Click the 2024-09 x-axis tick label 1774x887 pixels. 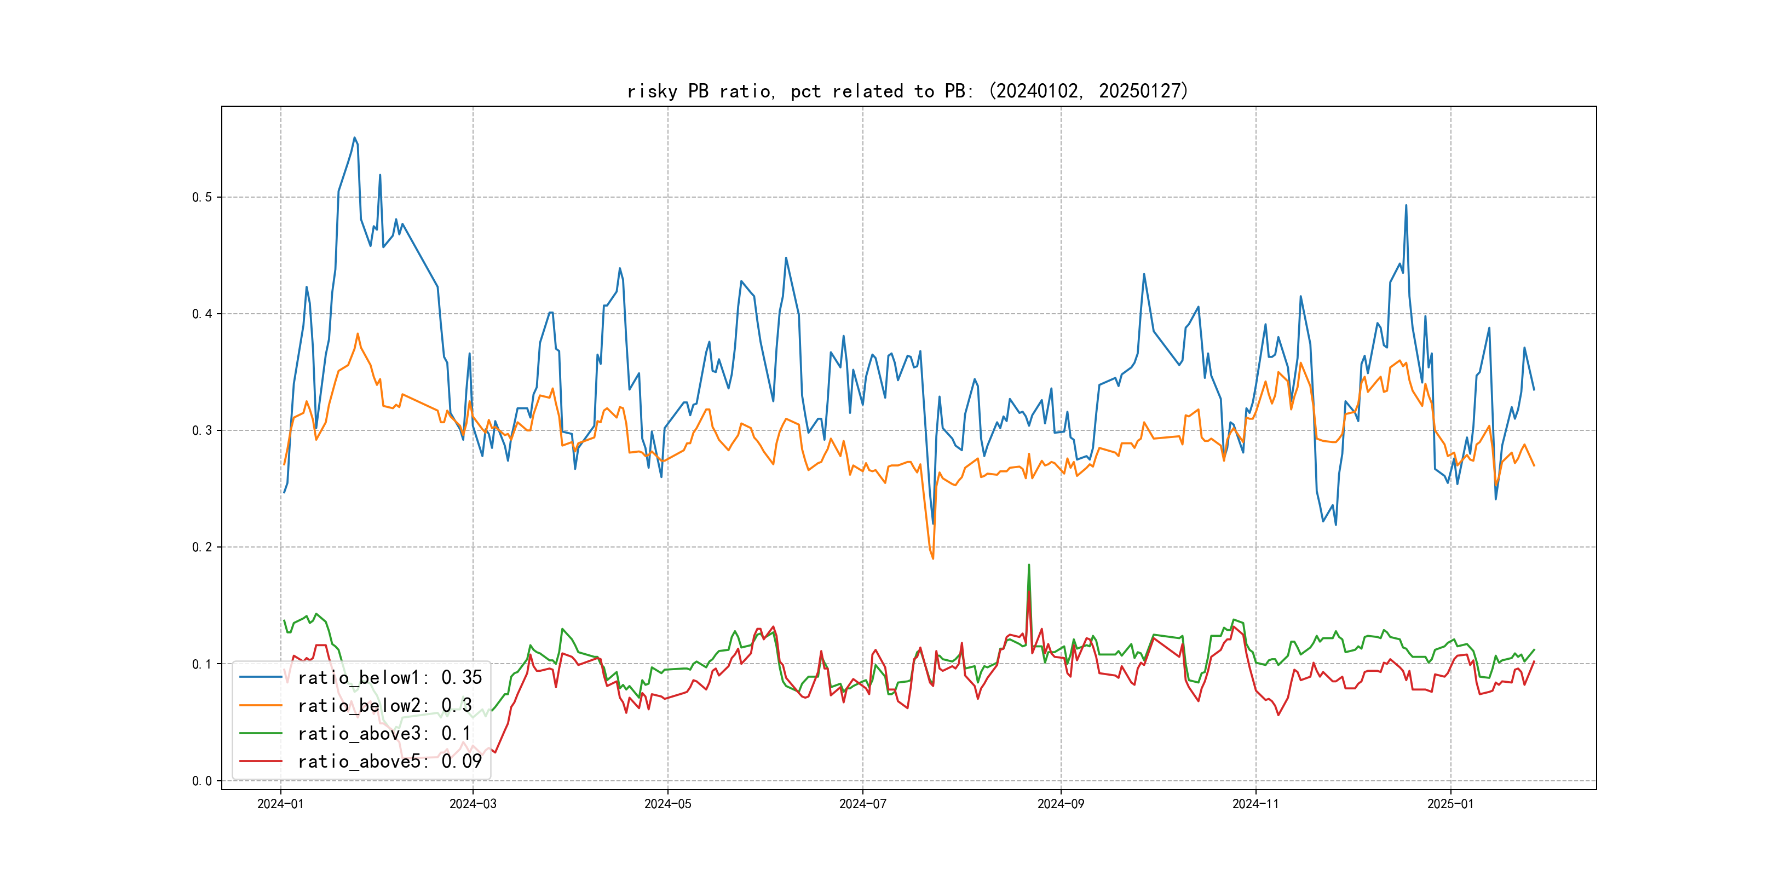tap(1061, 804)
